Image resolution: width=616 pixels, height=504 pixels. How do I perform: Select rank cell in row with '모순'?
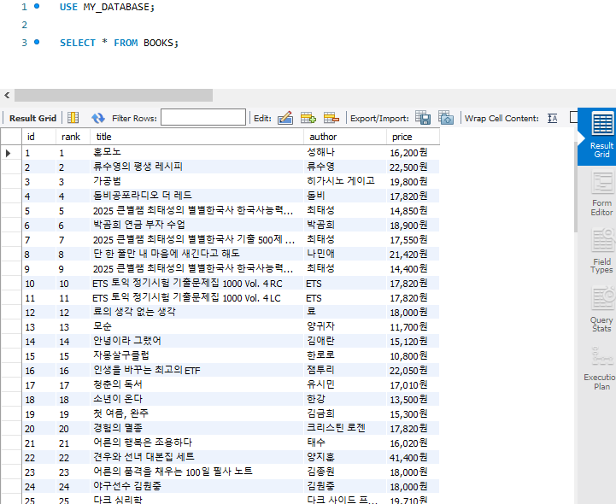coord(73,327)
